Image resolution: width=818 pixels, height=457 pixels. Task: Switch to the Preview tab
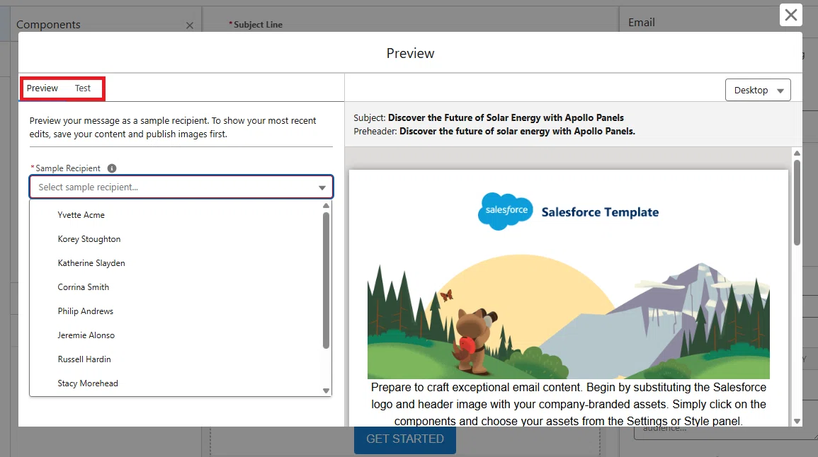[x=42, y=88]
